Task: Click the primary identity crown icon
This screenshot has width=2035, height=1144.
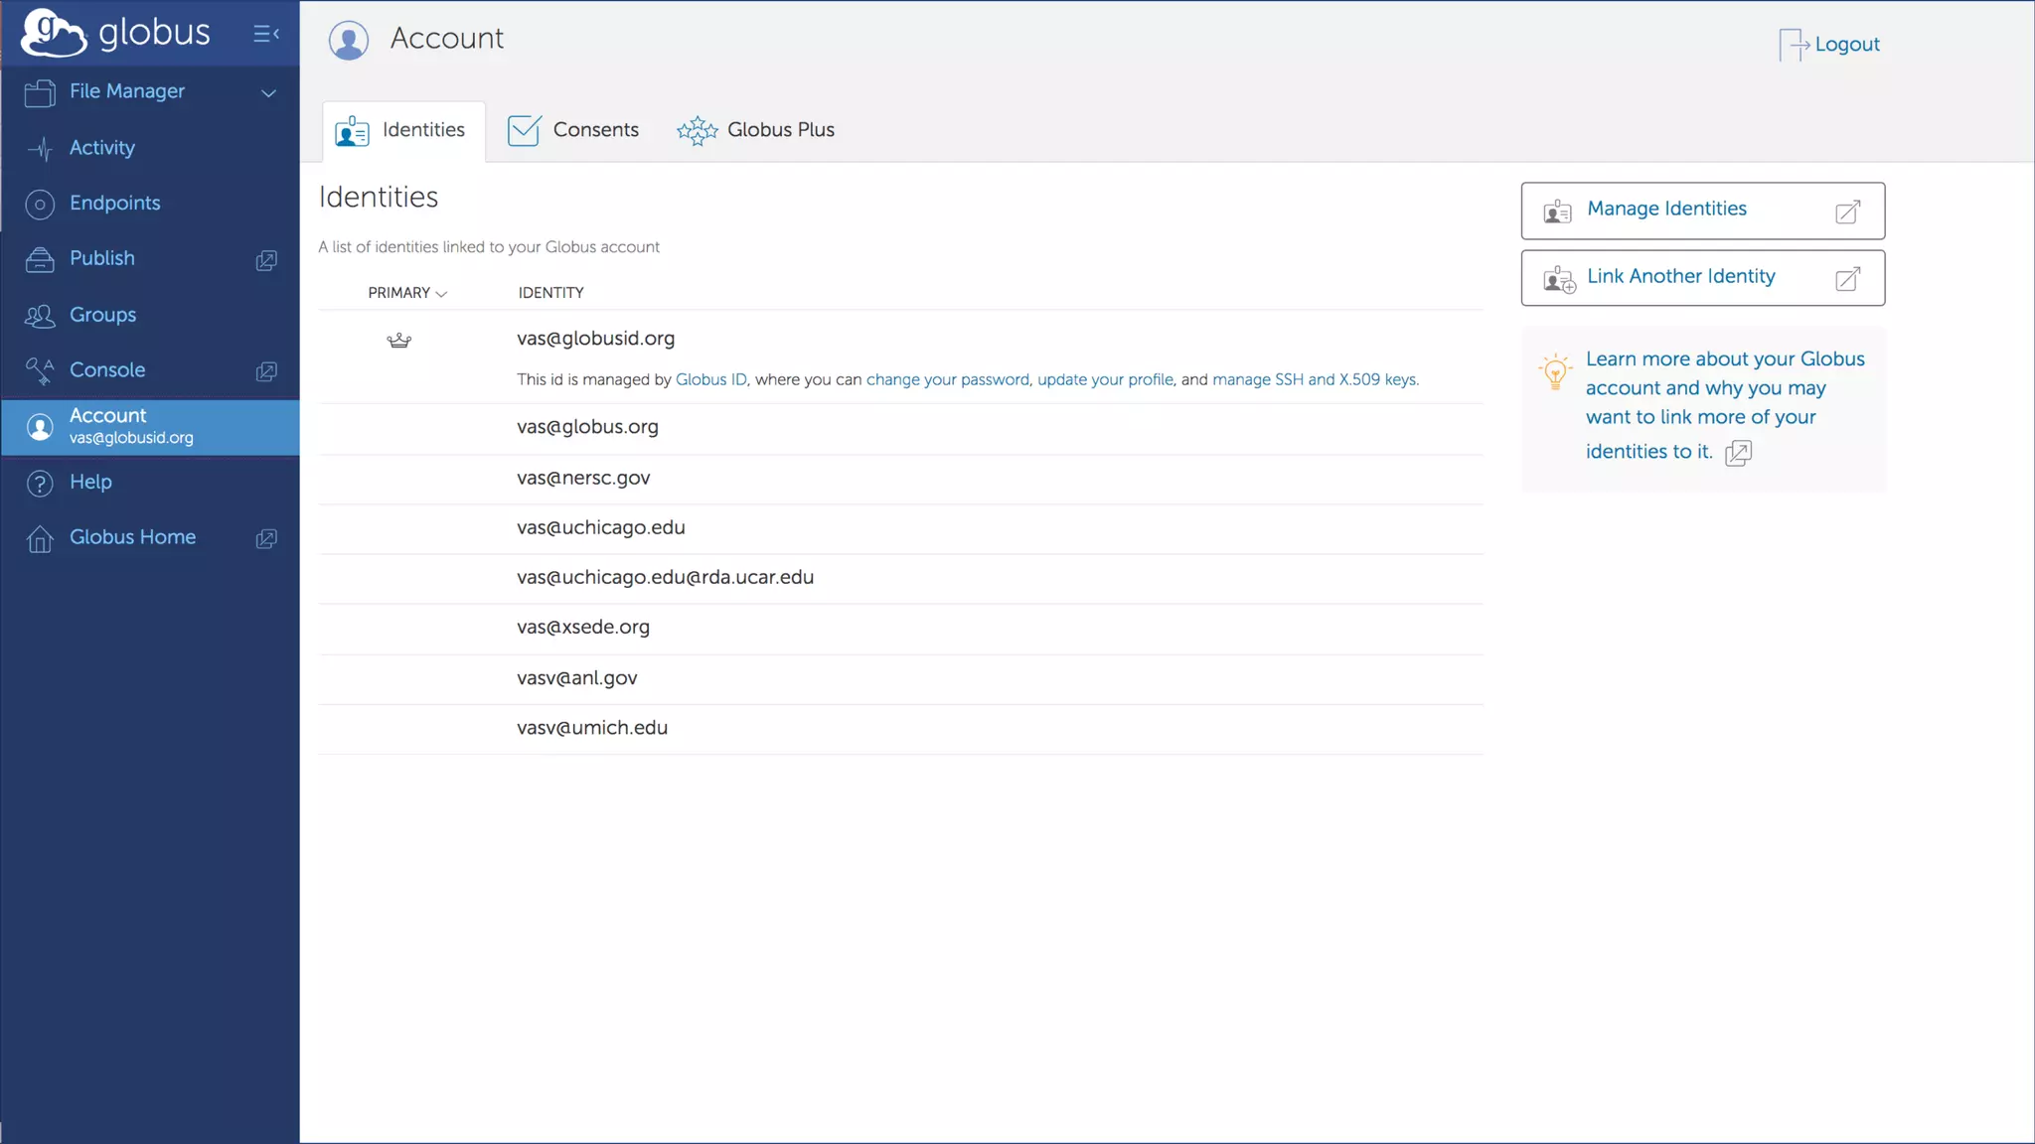Action: tap(398, 341)
